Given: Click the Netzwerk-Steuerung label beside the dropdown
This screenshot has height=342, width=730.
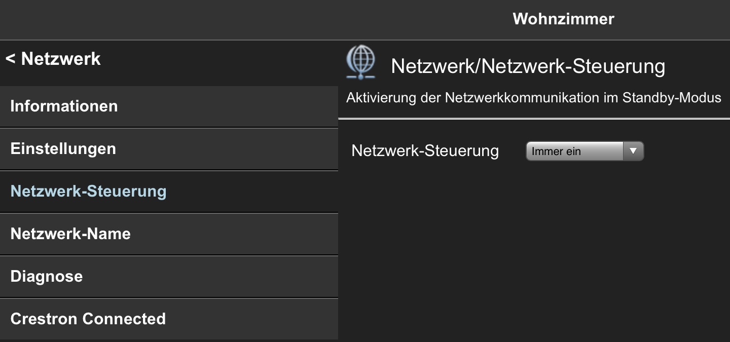Looking at the screenshot, I should pyautogui.click(x=425, y=151).
